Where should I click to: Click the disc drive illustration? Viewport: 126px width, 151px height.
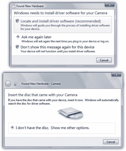coord(70,113)
